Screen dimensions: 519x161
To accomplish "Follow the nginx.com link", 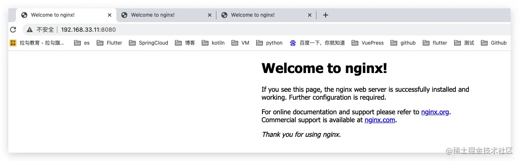I will click(x=380, y=120).
